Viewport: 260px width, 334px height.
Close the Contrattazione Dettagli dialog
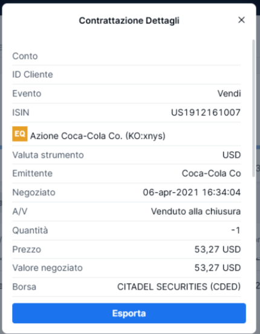point(241,20)
